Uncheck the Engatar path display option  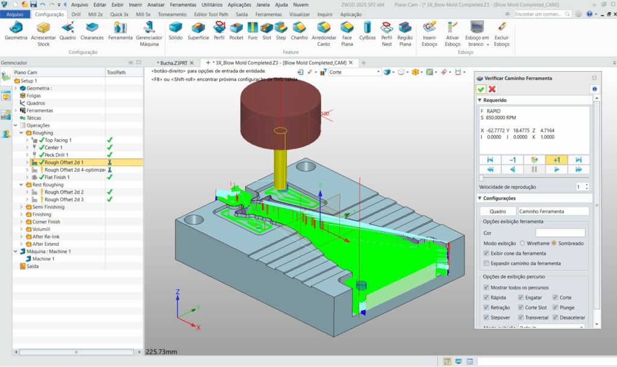point(521,297)
